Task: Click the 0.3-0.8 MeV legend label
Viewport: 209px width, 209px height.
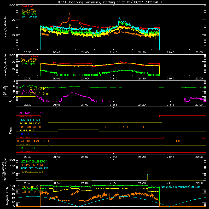Action: (30, 59)
